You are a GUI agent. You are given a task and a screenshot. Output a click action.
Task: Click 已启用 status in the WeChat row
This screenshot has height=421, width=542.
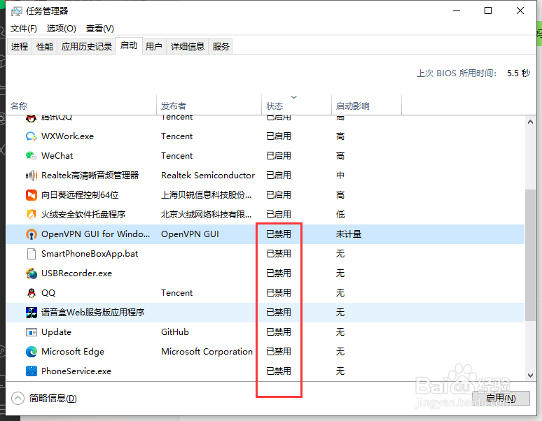[x=279, y=156]
